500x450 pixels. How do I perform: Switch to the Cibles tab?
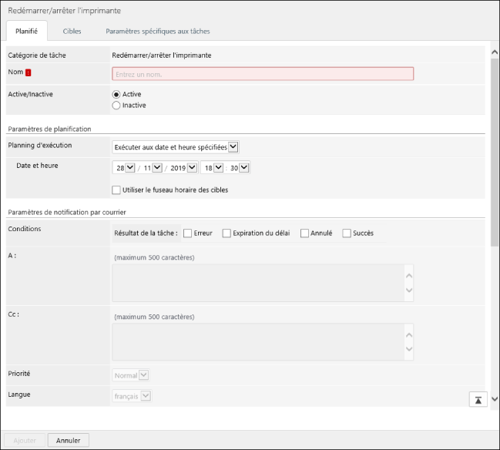(72, 31)
